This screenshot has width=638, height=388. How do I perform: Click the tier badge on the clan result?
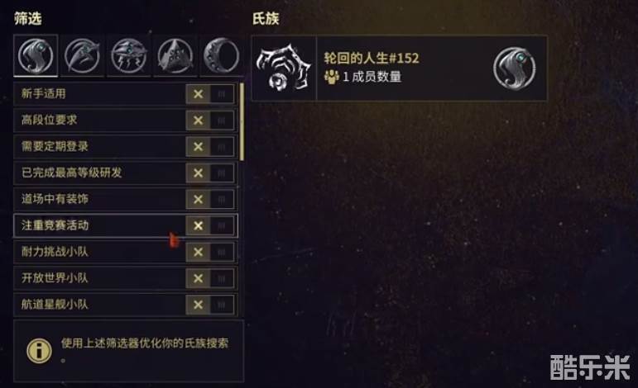[x=515, y=69]
